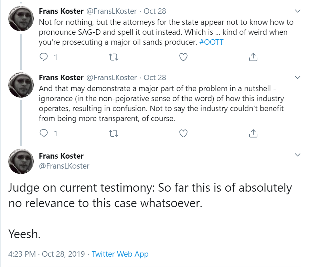Click the Oct 28 date on first tweet

(155, 11)
